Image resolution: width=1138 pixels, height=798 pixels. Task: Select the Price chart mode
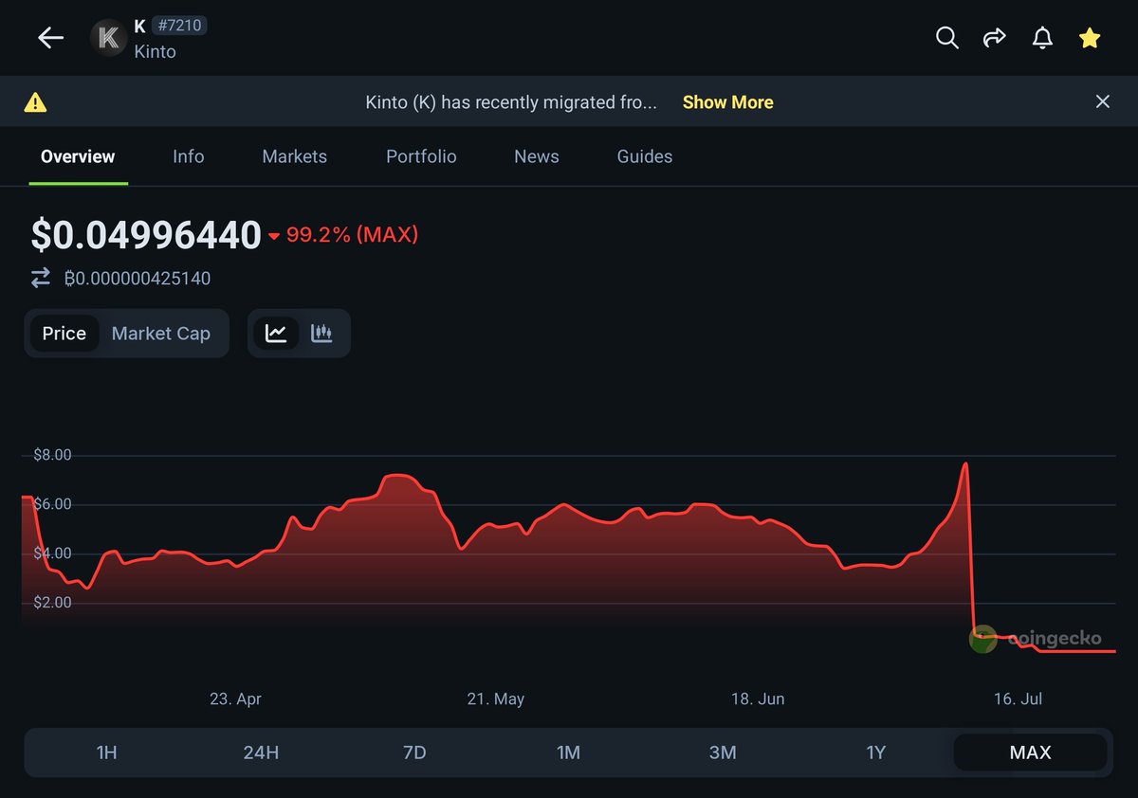click(x=64, y=334)
